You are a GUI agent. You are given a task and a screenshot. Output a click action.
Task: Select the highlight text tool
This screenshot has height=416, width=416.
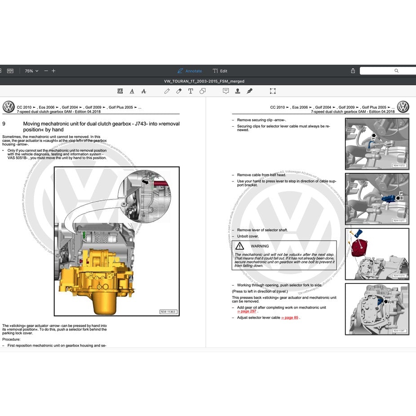tap(120, 91)
